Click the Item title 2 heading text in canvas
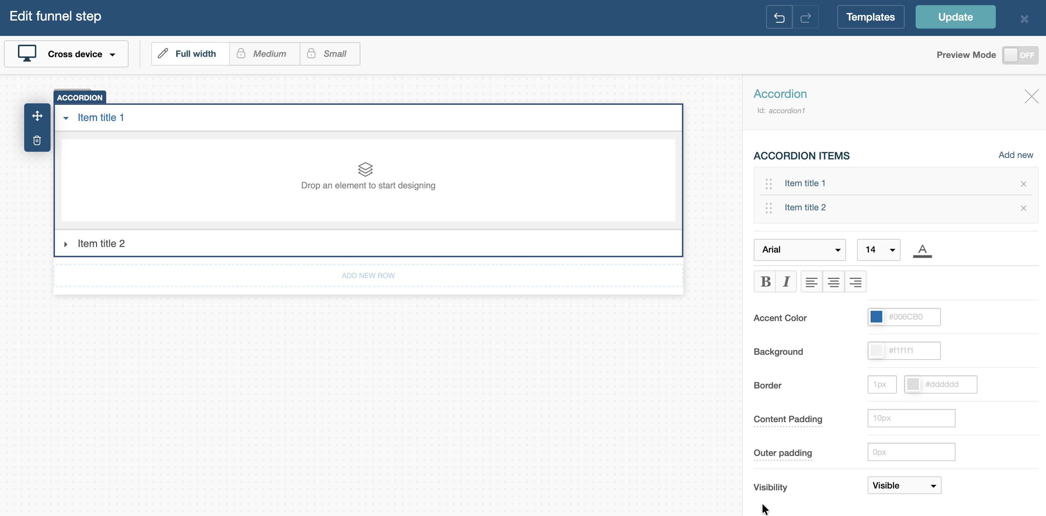Screen dimensions: 1046x516 click(101, 243)
